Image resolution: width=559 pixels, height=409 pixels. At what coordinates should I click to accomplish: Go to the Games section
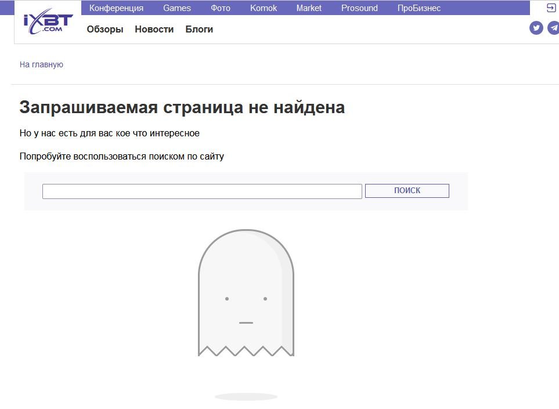click(x=176, y=8)
